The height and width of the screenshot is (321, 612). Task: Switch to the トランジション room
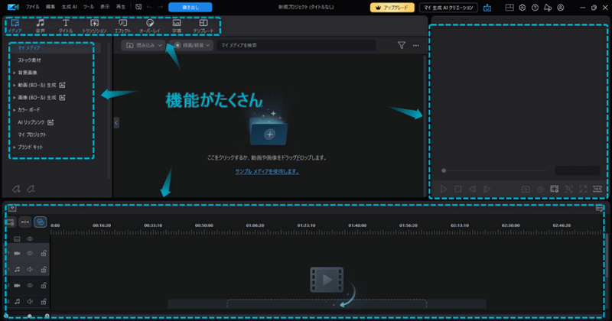[94, 26]
